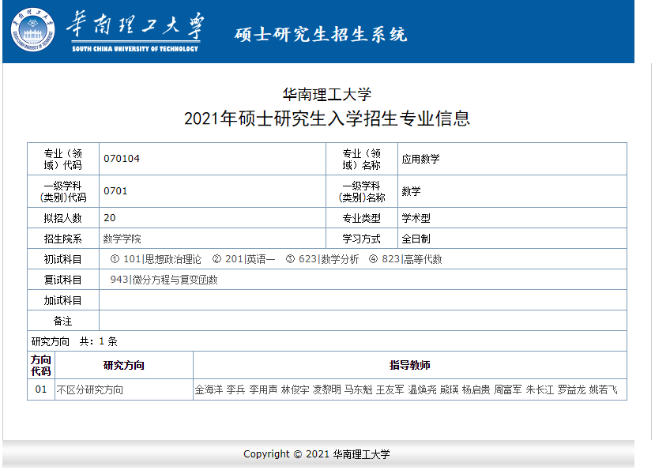
Task: Click advisor name 林俊宇
Action: pos(295,389)
